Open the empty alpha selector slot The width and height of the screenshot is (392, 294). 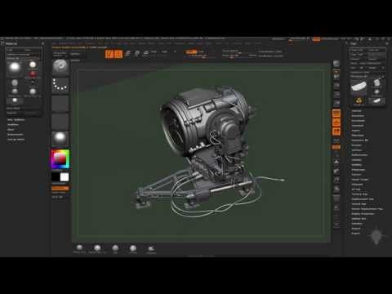pyautogui.click(x=60, y=103)
